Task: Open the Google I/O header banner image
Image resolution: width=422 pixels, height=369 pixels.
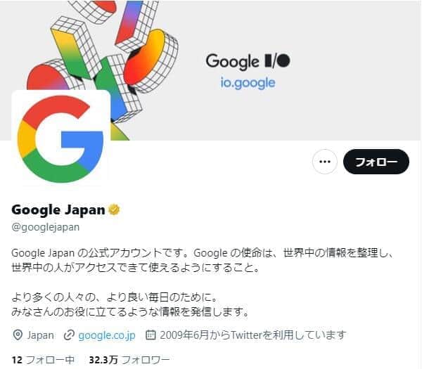Action: click(211, 70)
